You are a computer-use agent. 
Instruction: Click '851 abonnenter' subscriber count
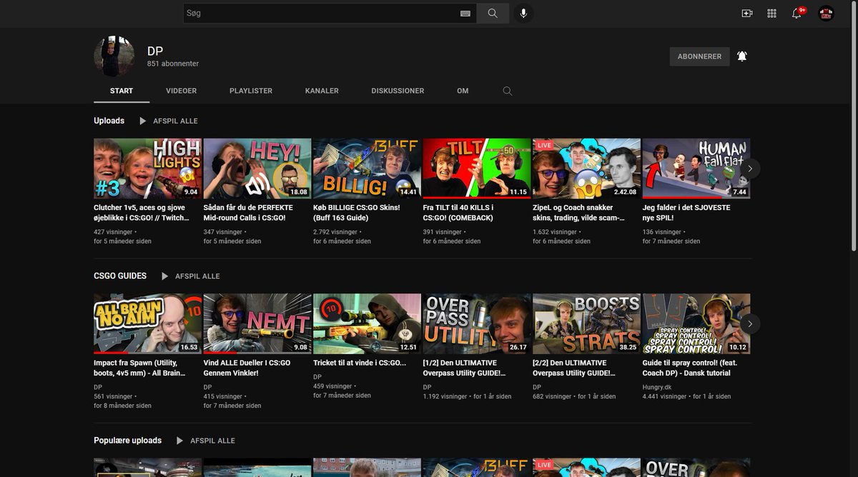173,64
